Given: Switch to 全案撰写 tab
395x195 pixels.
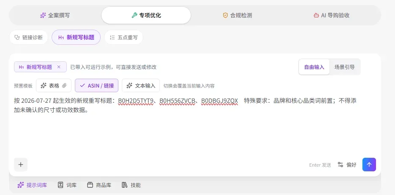Looking at the screenshot, I should (55, 15).
